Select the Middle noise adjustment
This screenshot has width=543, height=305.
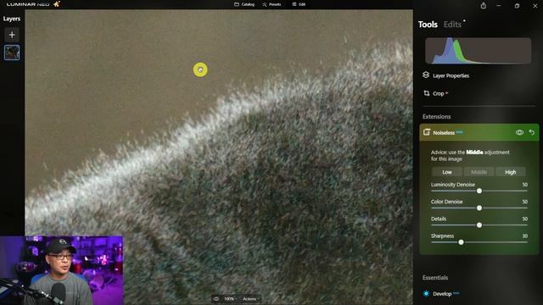click(479, 172)
